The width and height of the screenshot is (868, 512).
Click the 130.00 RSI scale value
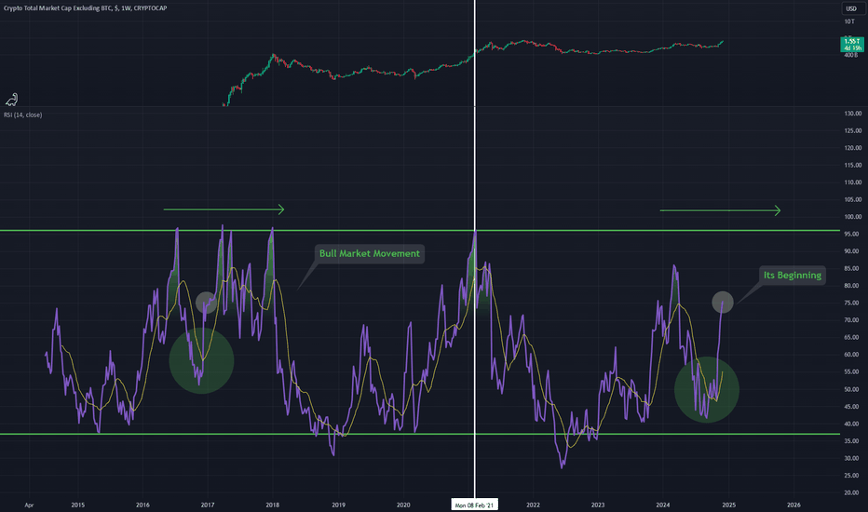click(x=852, y=114)
